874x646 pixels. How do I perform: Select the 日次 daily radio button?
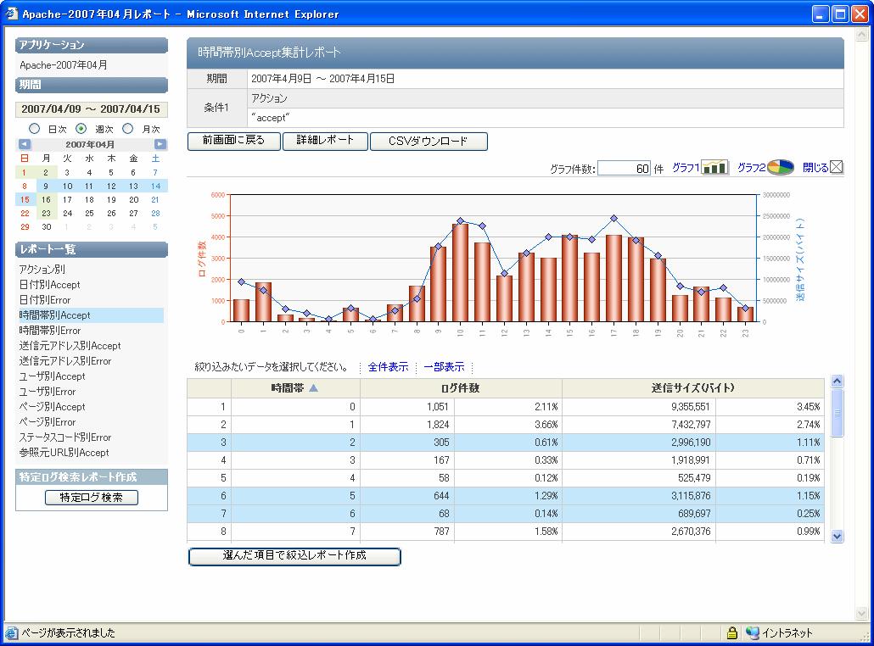(x=35, y=129)
